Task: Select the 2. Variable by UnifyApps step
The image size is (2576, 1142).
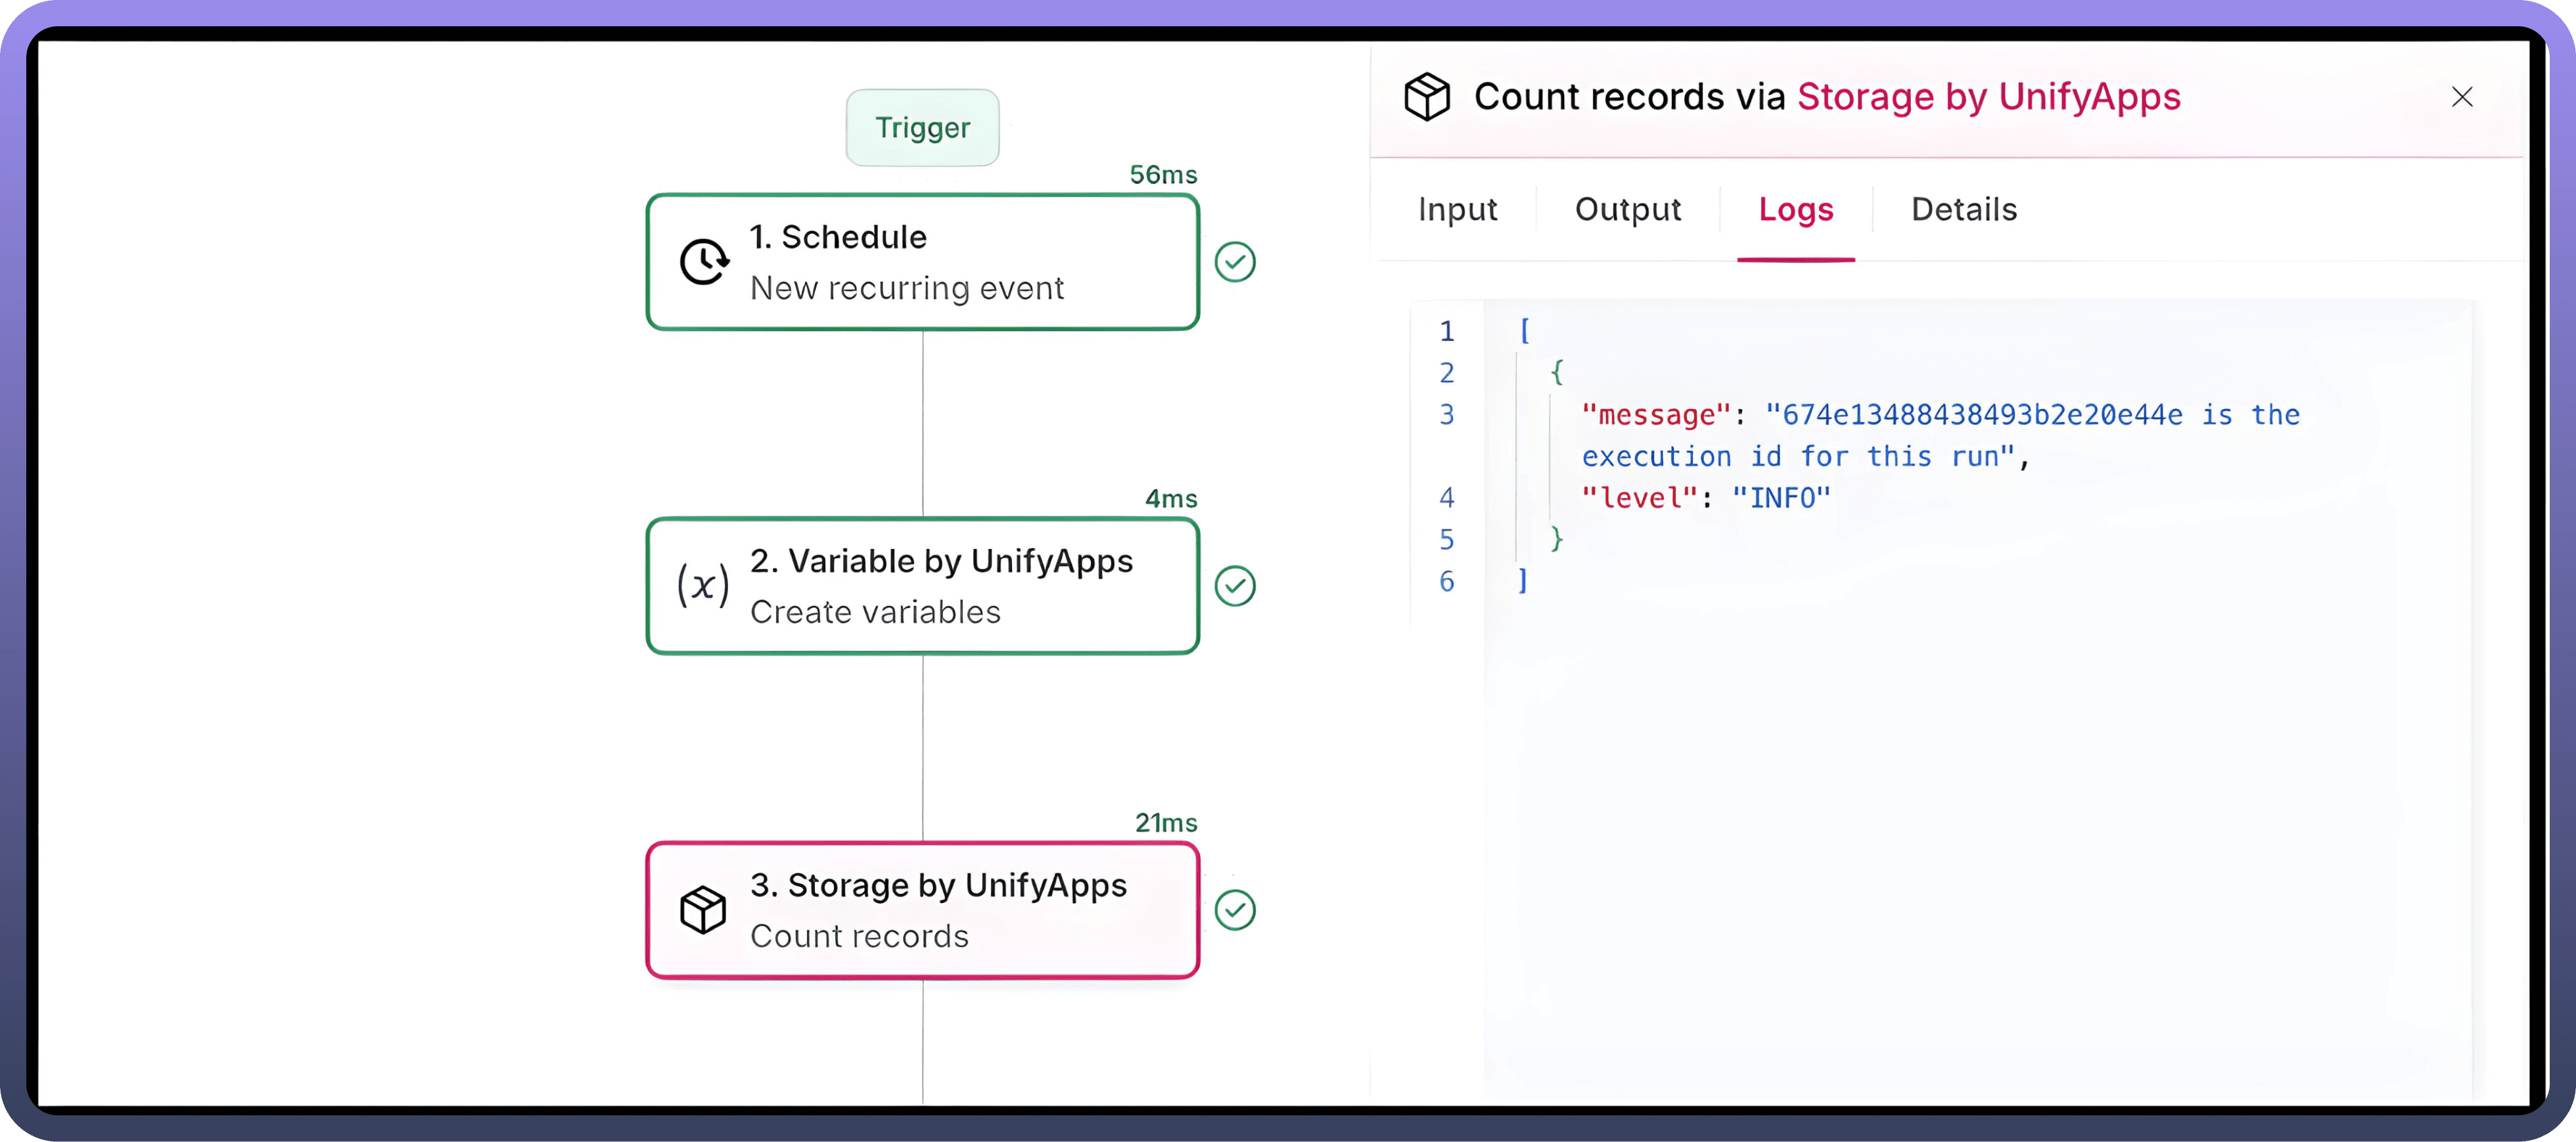Action: coord(922,586)
